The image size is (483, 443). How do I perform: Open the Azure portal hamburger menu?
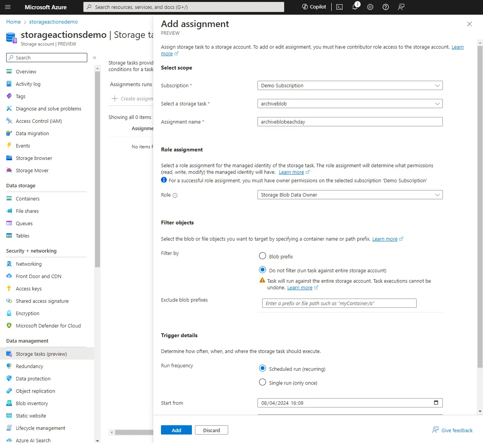[x=8, y=7]
